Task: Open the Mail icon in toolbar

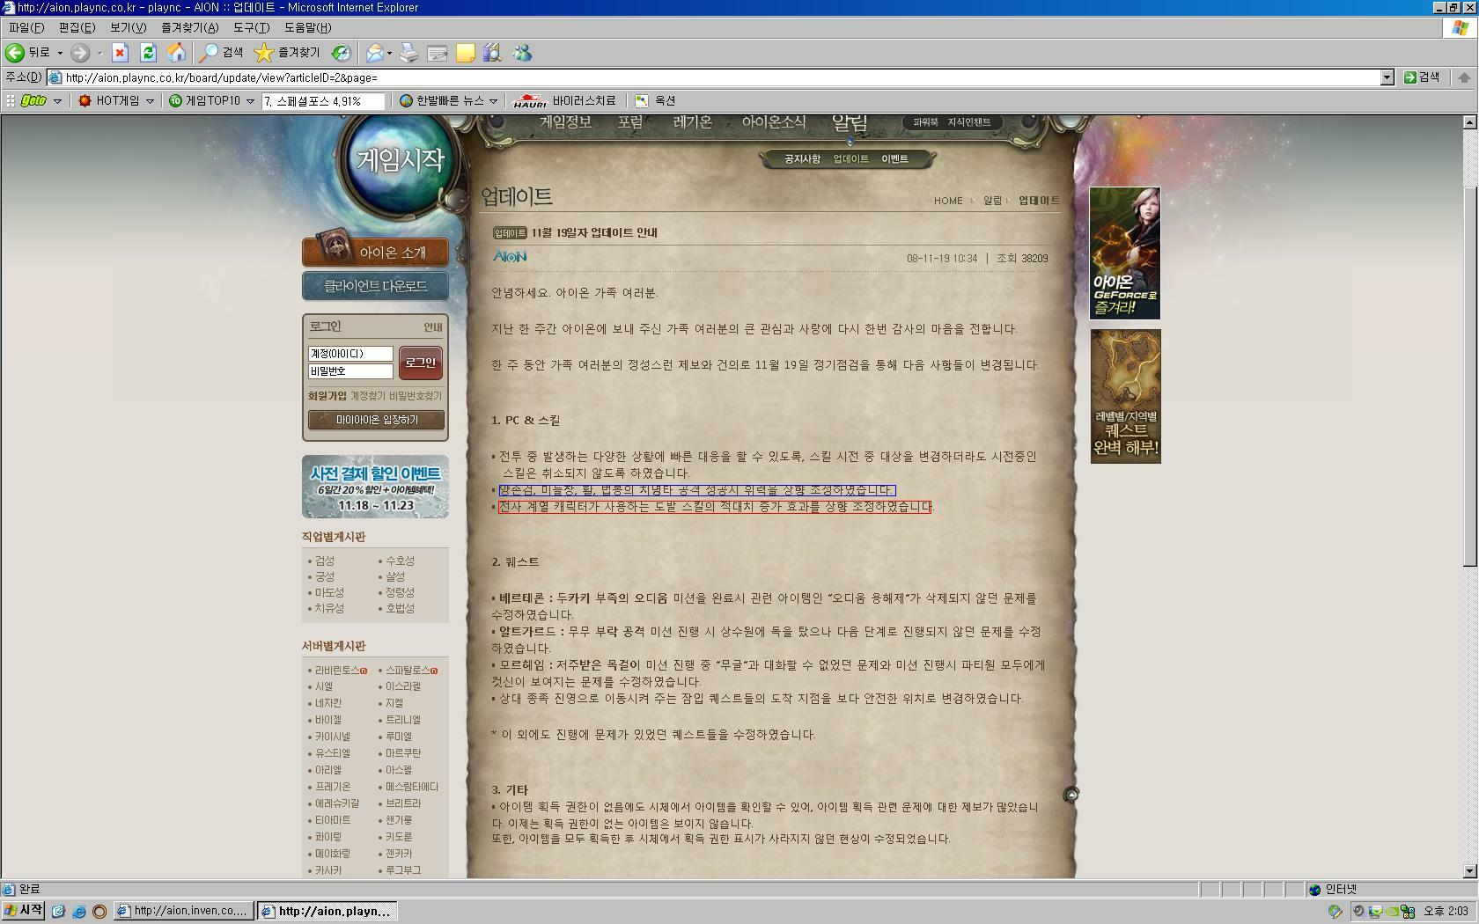Action: [374, 53]
